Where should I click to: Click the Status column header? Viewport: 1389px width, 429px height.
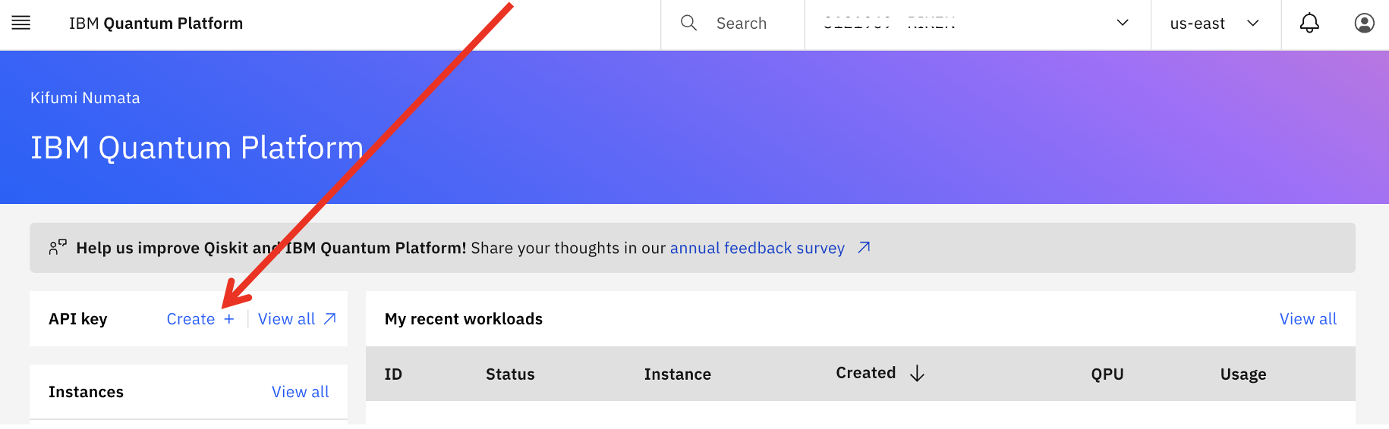pos(510,374)
